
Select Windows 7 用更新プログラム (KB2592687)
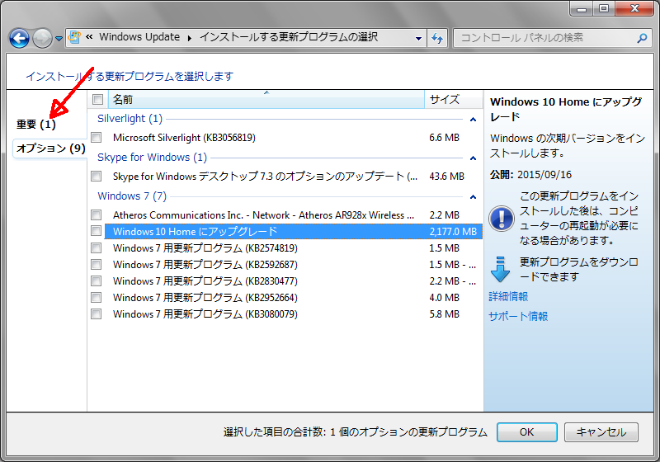[x=205, y=265]
